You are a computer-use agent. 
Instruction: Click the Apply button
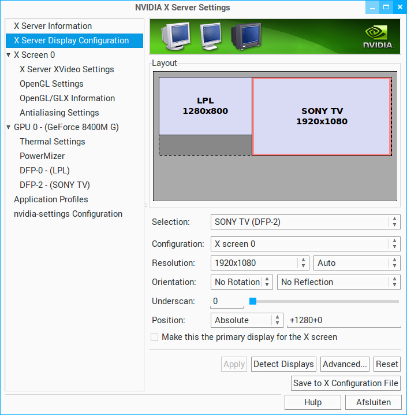click(x=234, y=364)
